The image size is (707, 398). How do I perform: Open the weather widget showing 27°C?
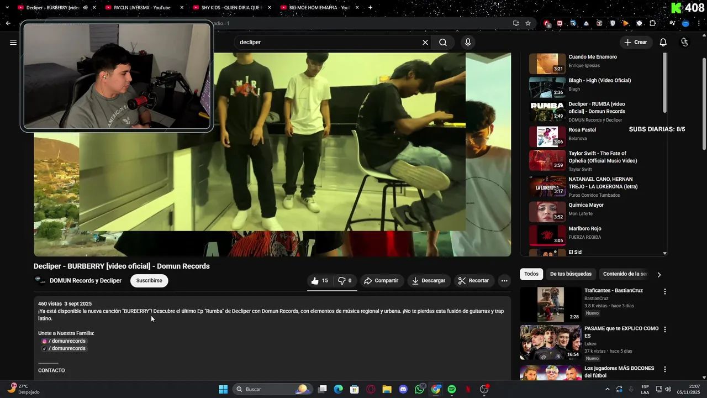coord(23,389)
